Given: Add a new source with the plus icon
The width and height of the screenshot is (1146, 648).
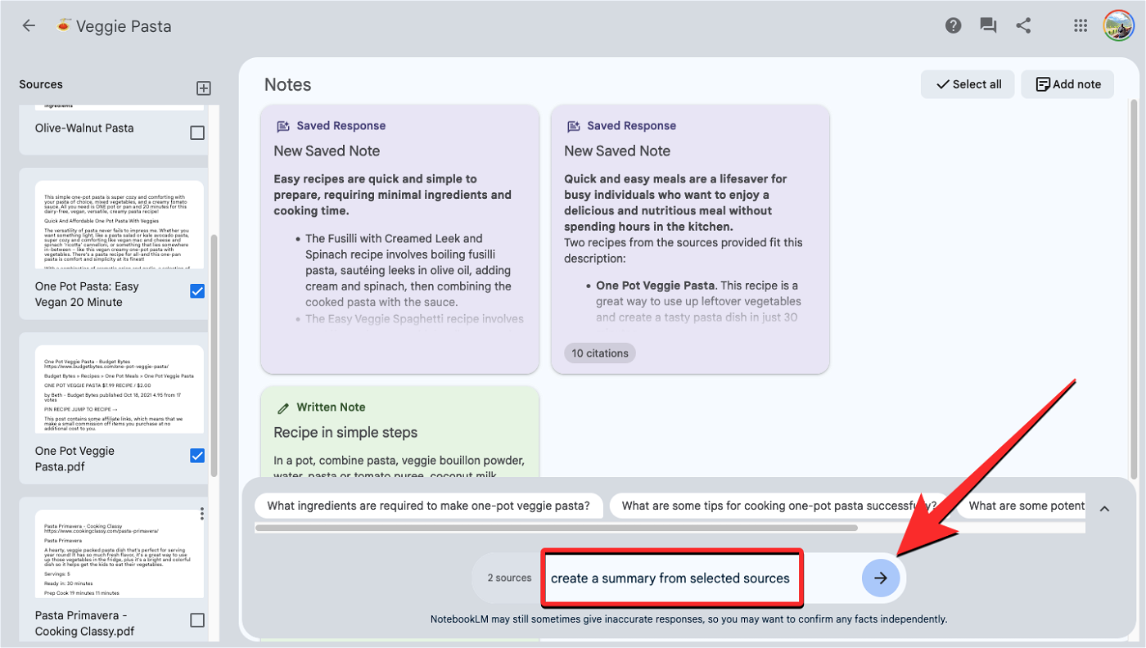Looking at the screenshot, I should click(x=202, y=88).
